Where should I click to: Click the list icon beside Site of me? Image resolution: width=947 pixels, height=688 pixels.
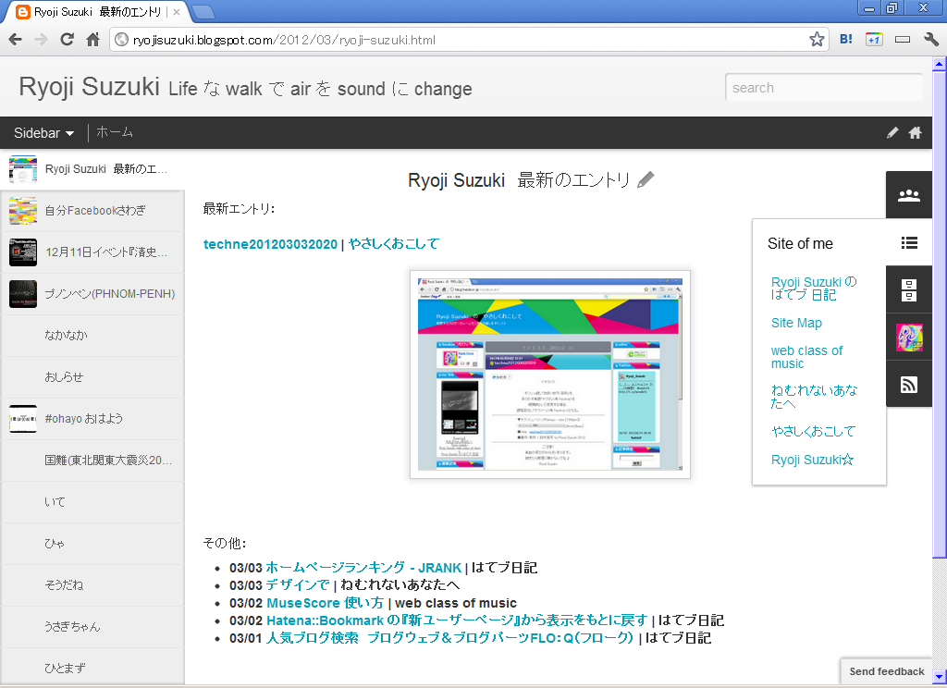pos(909,243)
